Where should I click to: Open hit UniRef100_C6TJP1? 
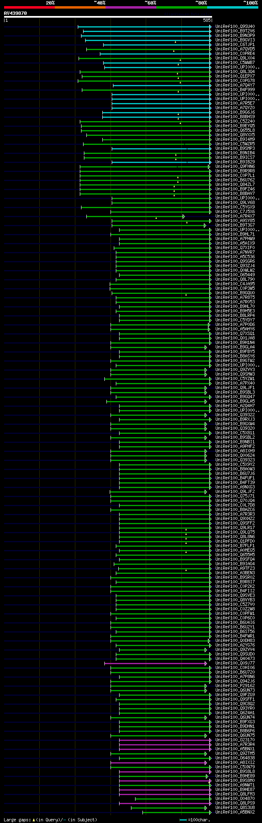235,44
